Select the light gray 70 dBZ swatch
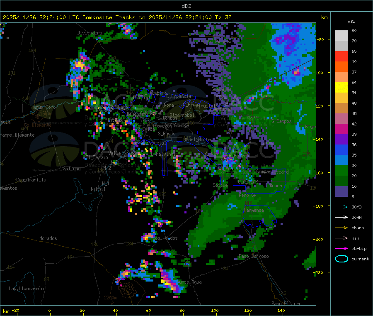Screen dimensions: 373x316 point(342,36)
